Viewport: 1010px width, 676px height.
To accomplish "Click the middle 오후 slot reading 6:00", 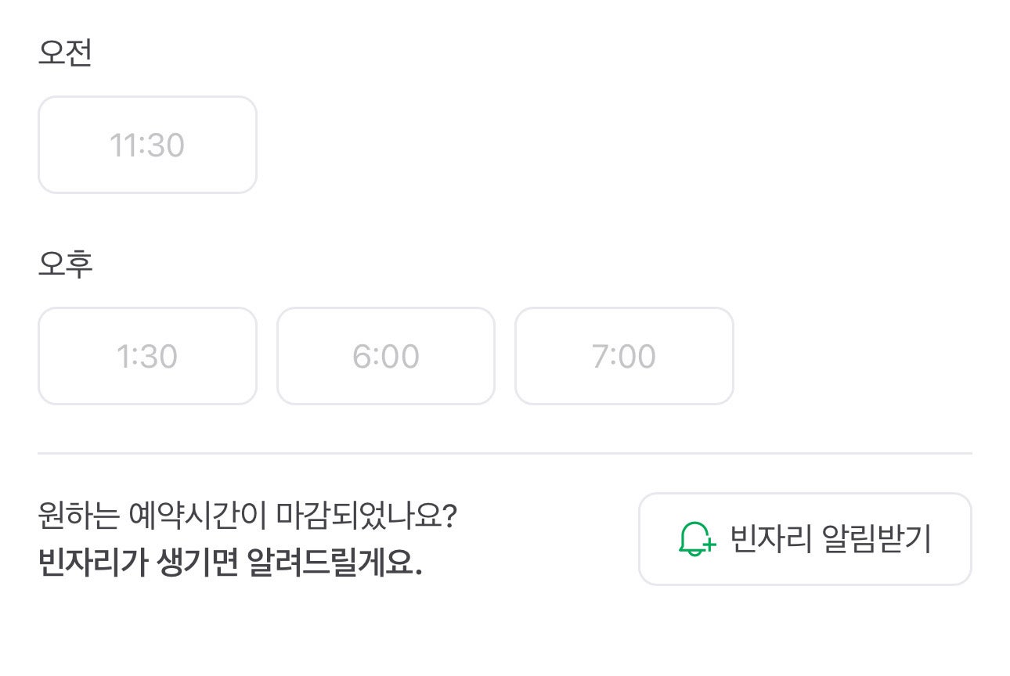I will click(386, 356).
